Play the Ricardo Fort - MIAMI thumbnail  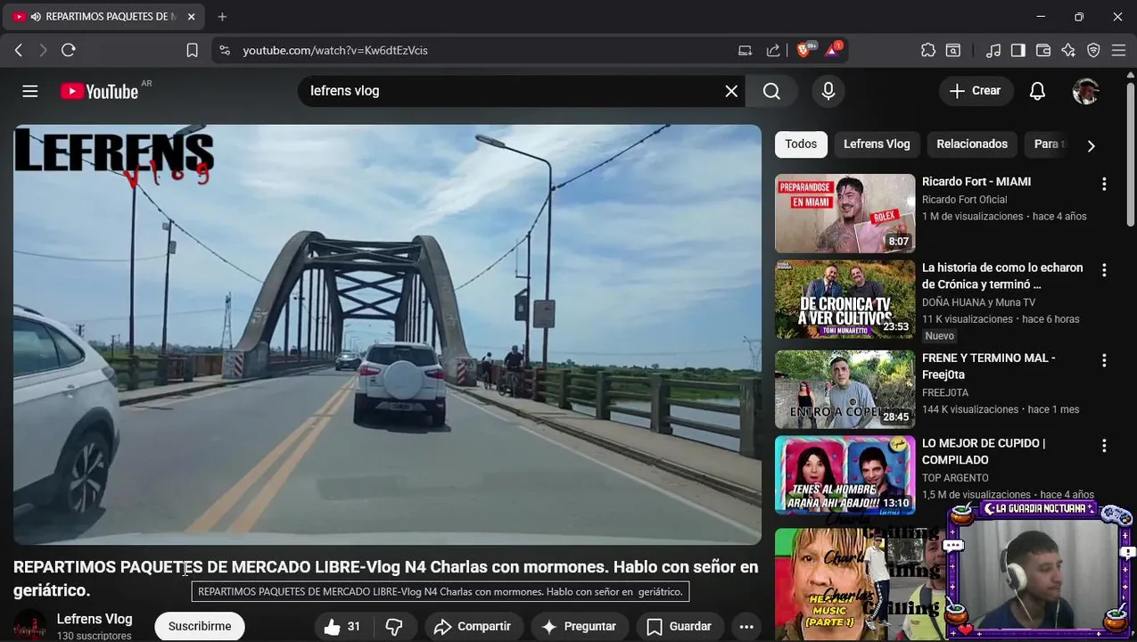(845, 213)
